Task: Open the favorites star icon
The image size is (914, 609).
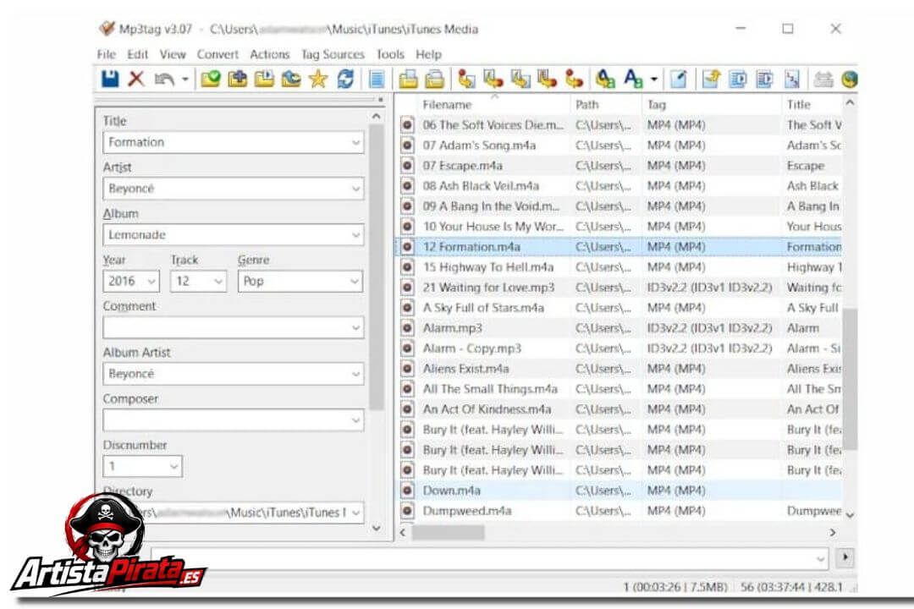Action: coord(318,79)
